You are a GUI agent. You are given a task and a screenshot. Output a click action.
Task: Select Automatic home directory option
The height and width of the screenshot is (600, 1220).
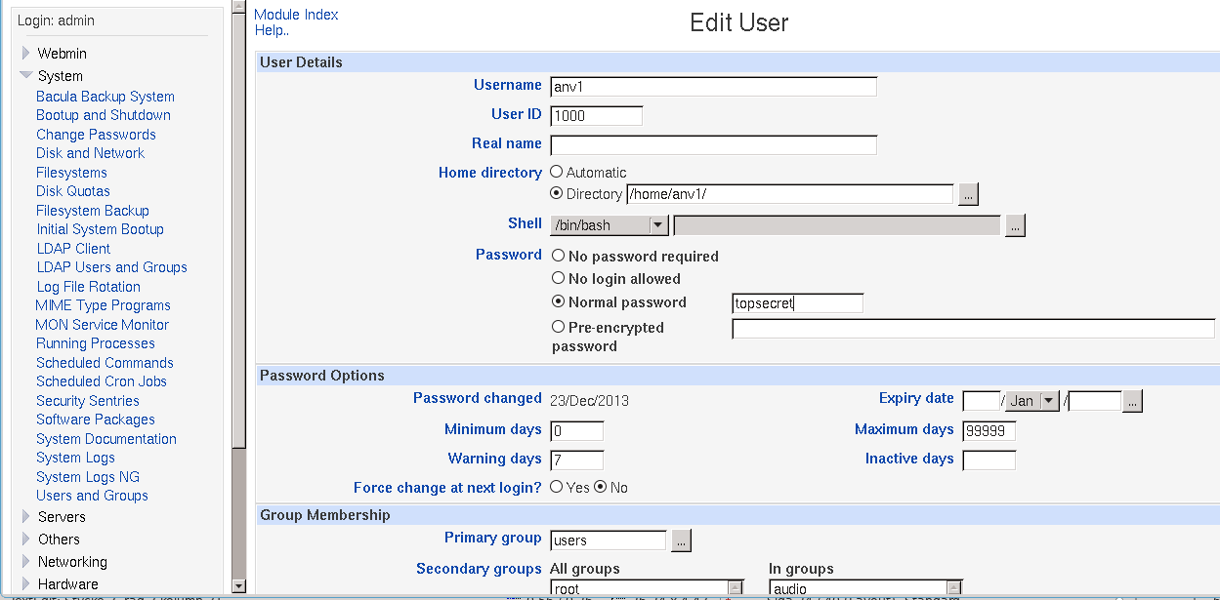click(x=557, y=172)
